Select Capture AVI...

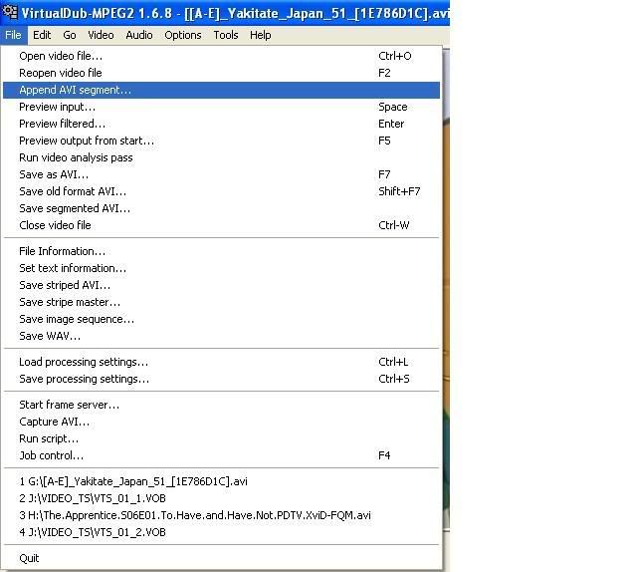221,422
